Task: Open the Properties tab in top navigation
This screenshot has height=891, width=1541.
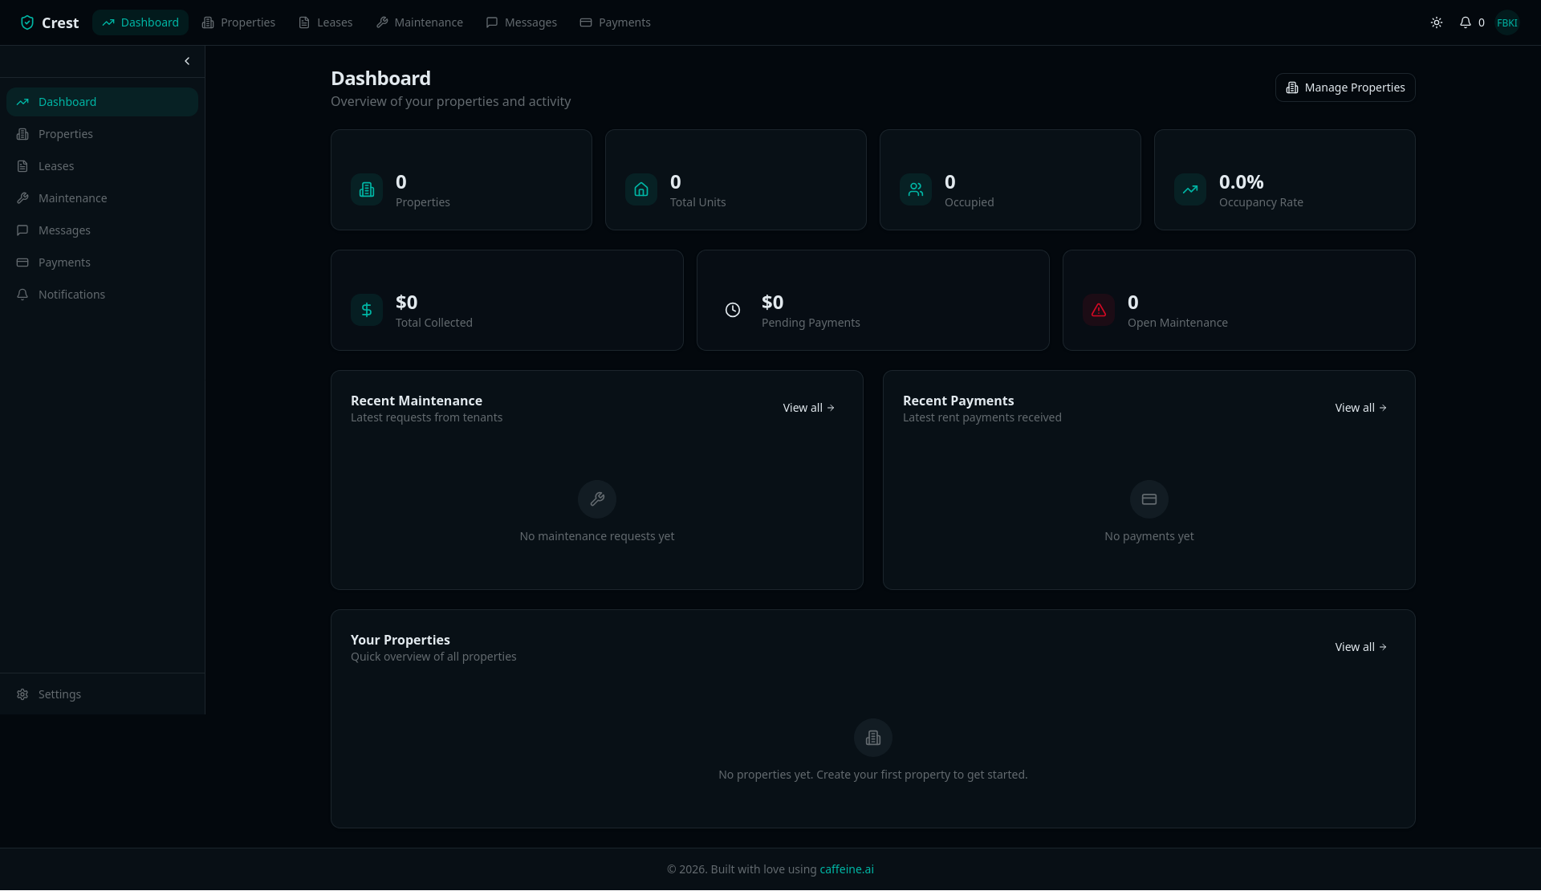Action: click(x=238, y=22)
